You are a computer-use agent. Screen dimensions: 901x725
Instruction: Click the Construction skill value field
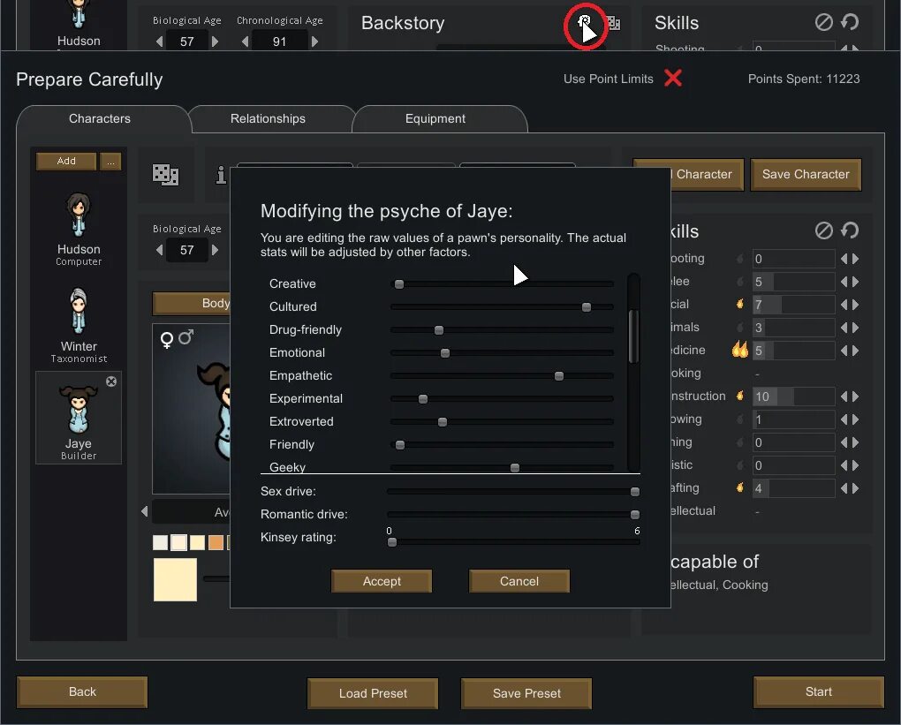coord(793,396)
